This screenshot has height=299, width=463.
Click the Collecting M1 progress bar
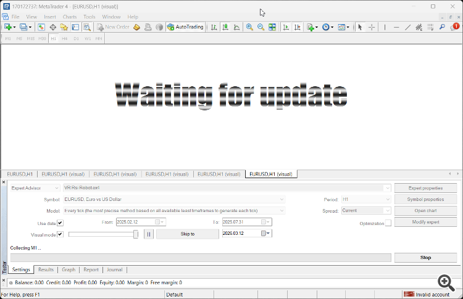click(x=201, y=258)
